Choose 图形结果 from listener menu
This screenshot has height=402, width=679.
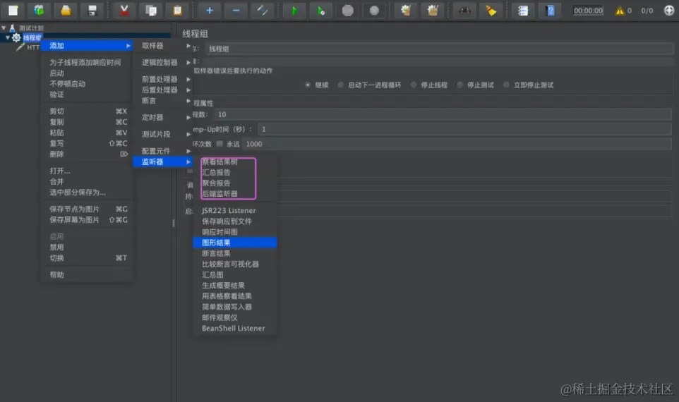pyautogui.click(x=235, y=243)
